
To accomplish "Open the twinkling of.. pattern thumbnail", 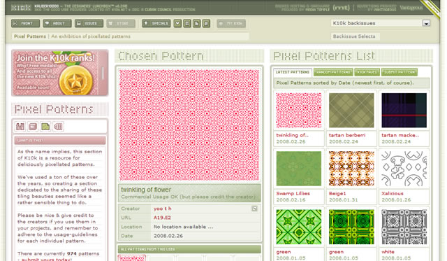I will [299, 111].
